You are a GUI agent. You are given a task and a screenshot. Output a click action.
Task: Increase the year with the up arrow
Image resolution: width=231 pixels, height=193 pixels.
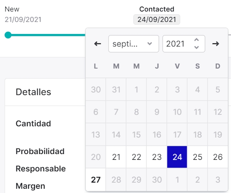click(197, 40)
